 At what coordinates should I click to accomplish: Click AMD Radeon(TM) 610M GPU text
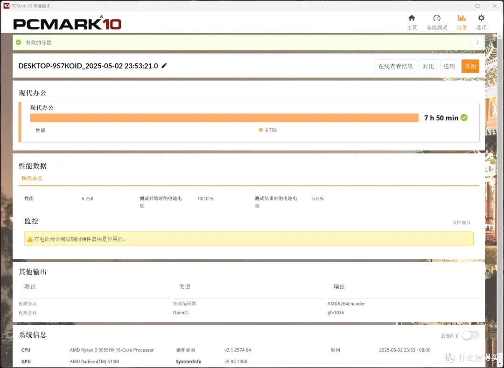[x=94, y=361]
